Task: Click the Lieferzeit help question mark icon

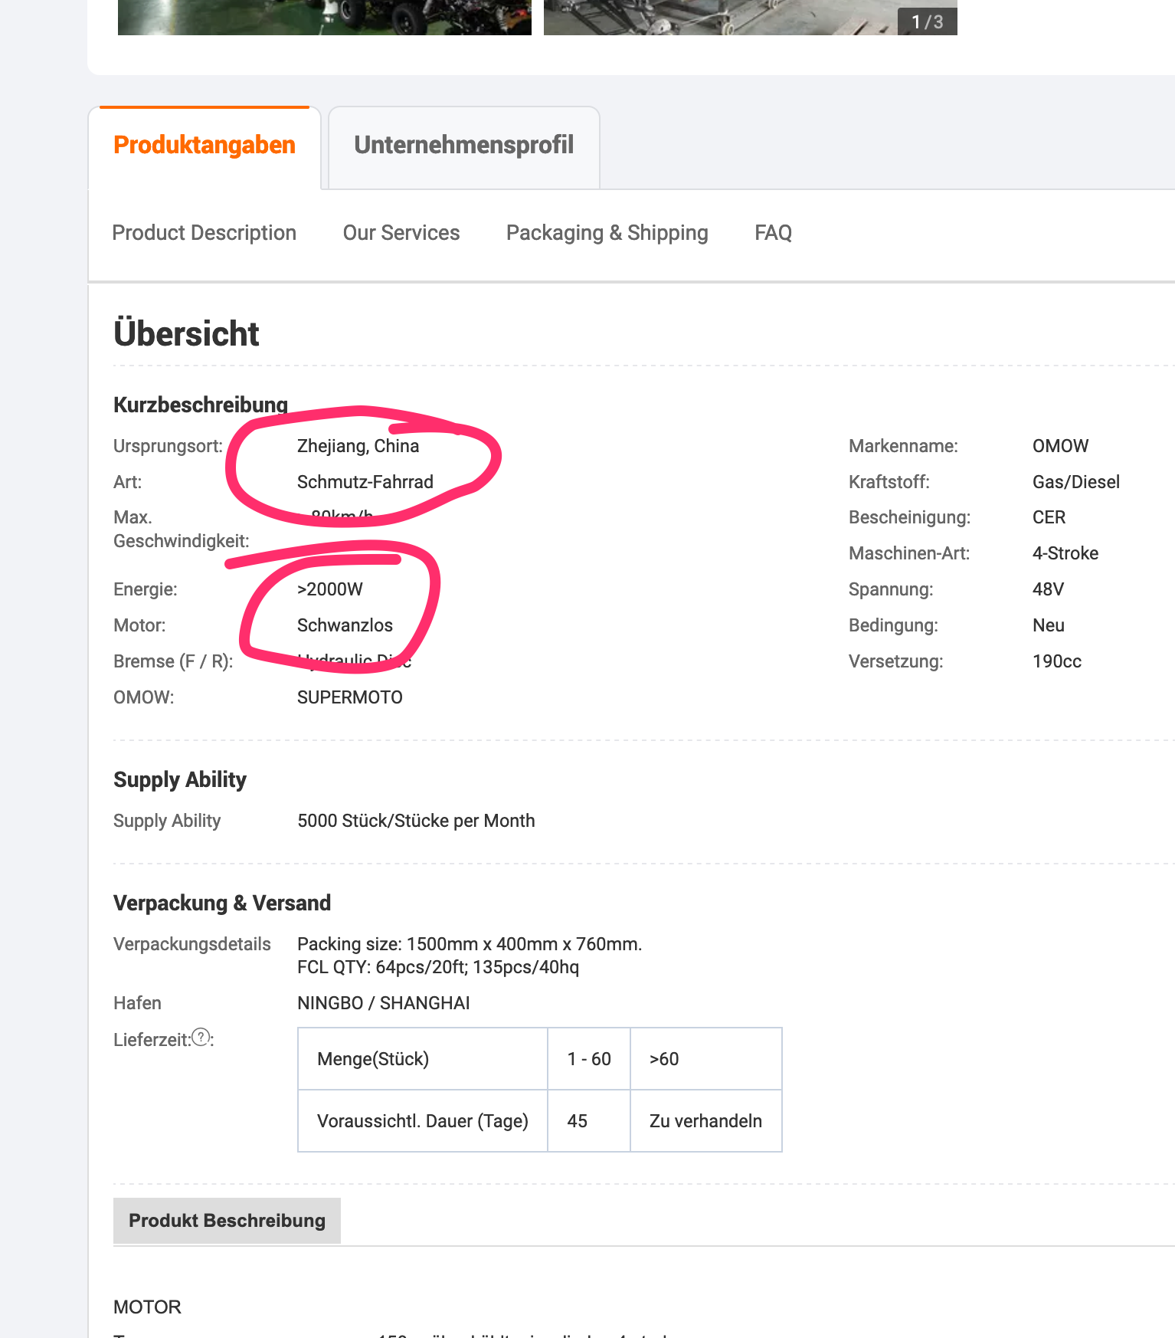Action: (x=201, y=1038)
